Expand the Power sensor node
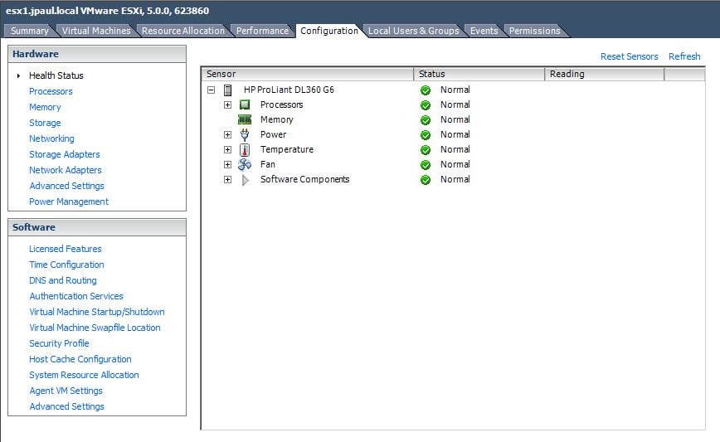720x442 pixels. 228,134
